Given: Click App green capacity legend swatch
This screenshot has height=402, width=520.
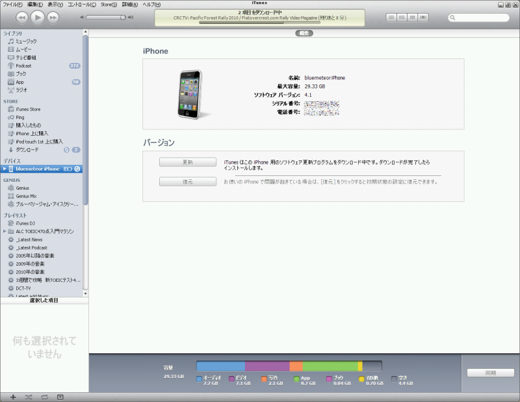Looking at the screenshot, I should coord(296,379).
